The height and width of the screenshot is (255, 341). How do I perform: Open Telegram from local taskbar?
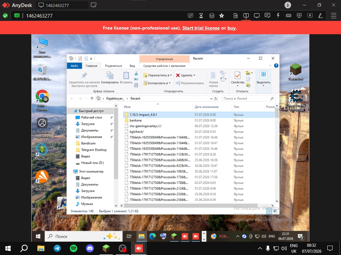(x=57, y=248)
